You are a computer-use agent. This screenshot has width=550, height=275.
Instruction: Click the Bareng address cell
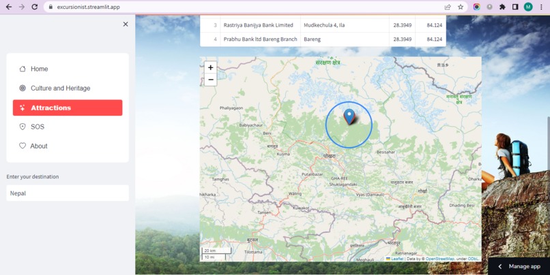click(x=345, y=39)
